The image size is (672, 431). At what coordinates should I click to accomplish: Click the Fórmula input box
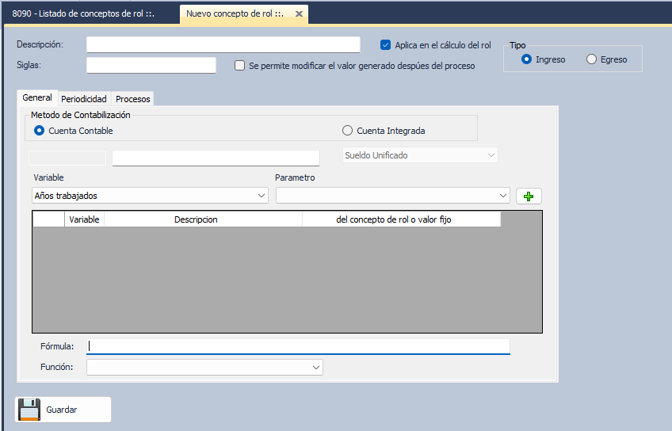(298, 346)
